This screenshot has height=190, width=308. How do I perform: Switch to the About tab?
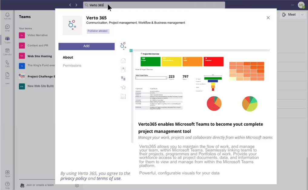[x=68, y=57]
